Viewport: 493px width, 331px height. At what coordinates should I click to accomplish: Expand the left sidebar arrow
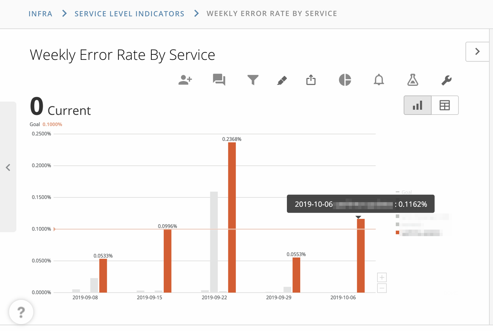pos(8,167)
